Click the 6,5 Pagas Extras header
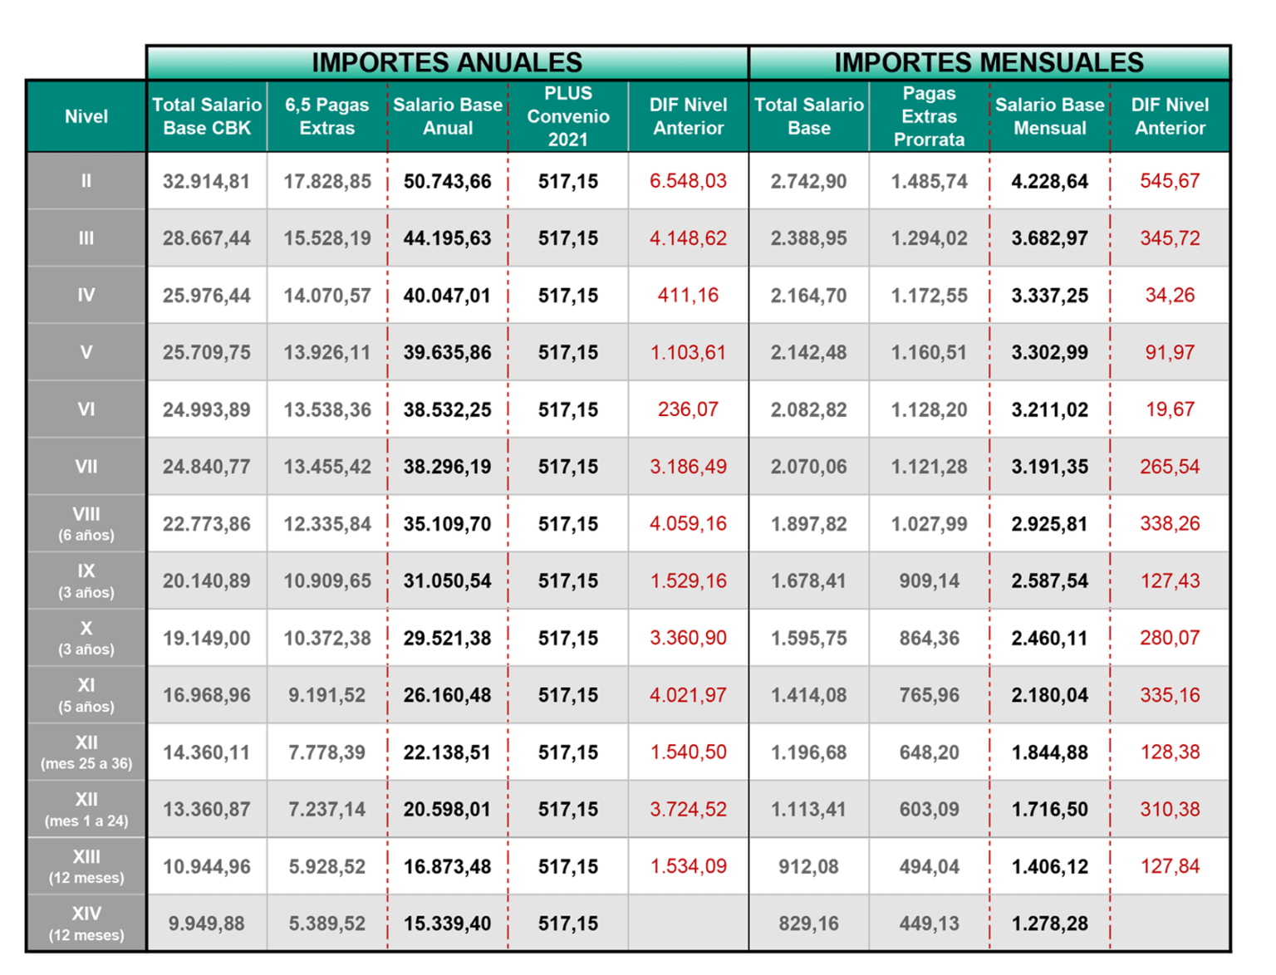1276x975 pixels. (x=327, y=116)
